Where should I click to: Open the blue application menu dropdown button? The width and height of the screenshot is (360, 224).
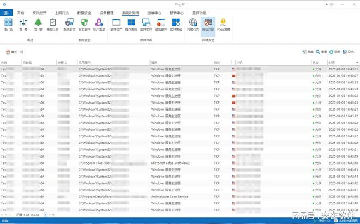coord(7,13)
